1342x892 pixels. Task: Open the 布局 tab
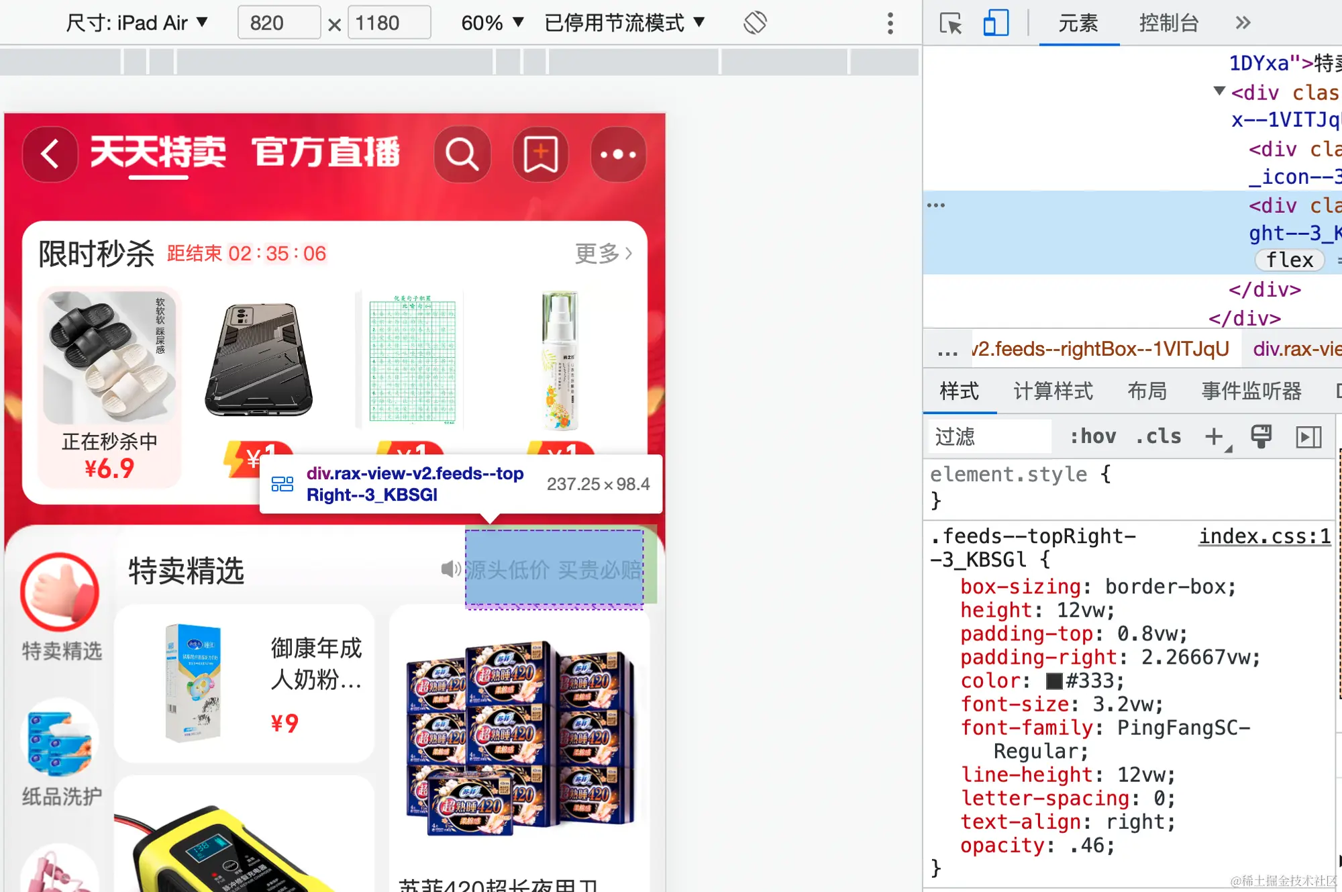click(1147, 391)
